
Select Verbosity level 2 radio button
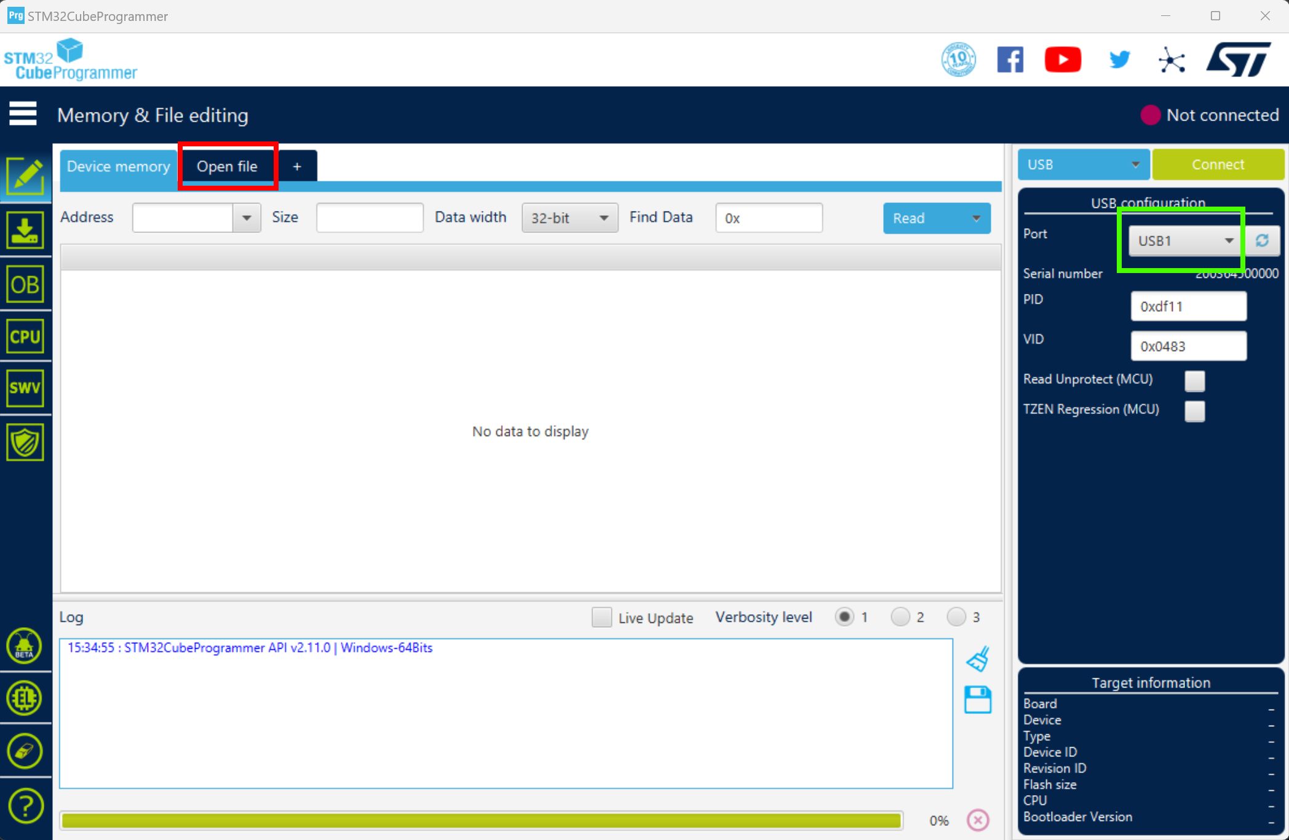[x=899, y=617]
